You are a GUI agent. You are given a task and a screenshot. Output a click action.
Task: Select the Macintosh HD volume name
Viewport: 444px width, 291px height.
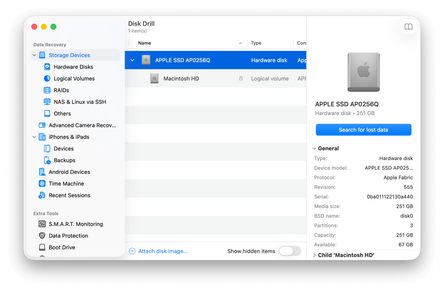[x=181, y=79]
